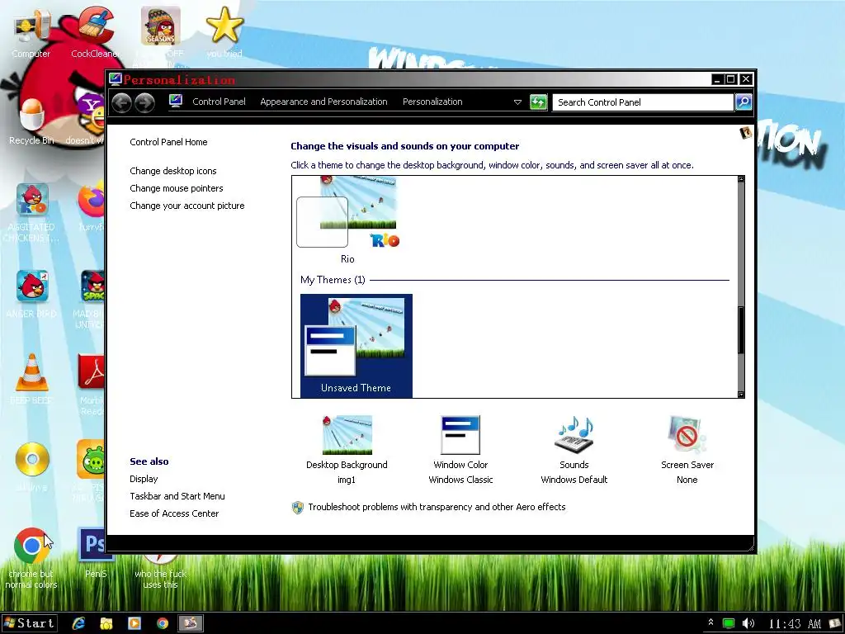The height and width of the screenshot is (634, 845).
Task: Select the Rio theme thumbnail
Action: pos(348,220)
